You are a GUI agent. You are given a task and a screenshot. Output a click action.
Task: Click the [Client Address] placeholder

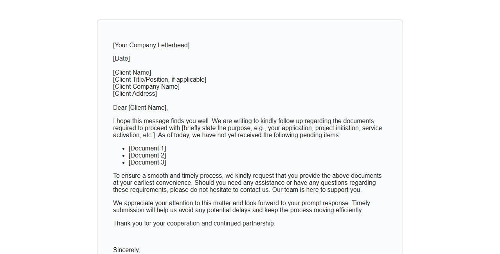click(135, 94)
